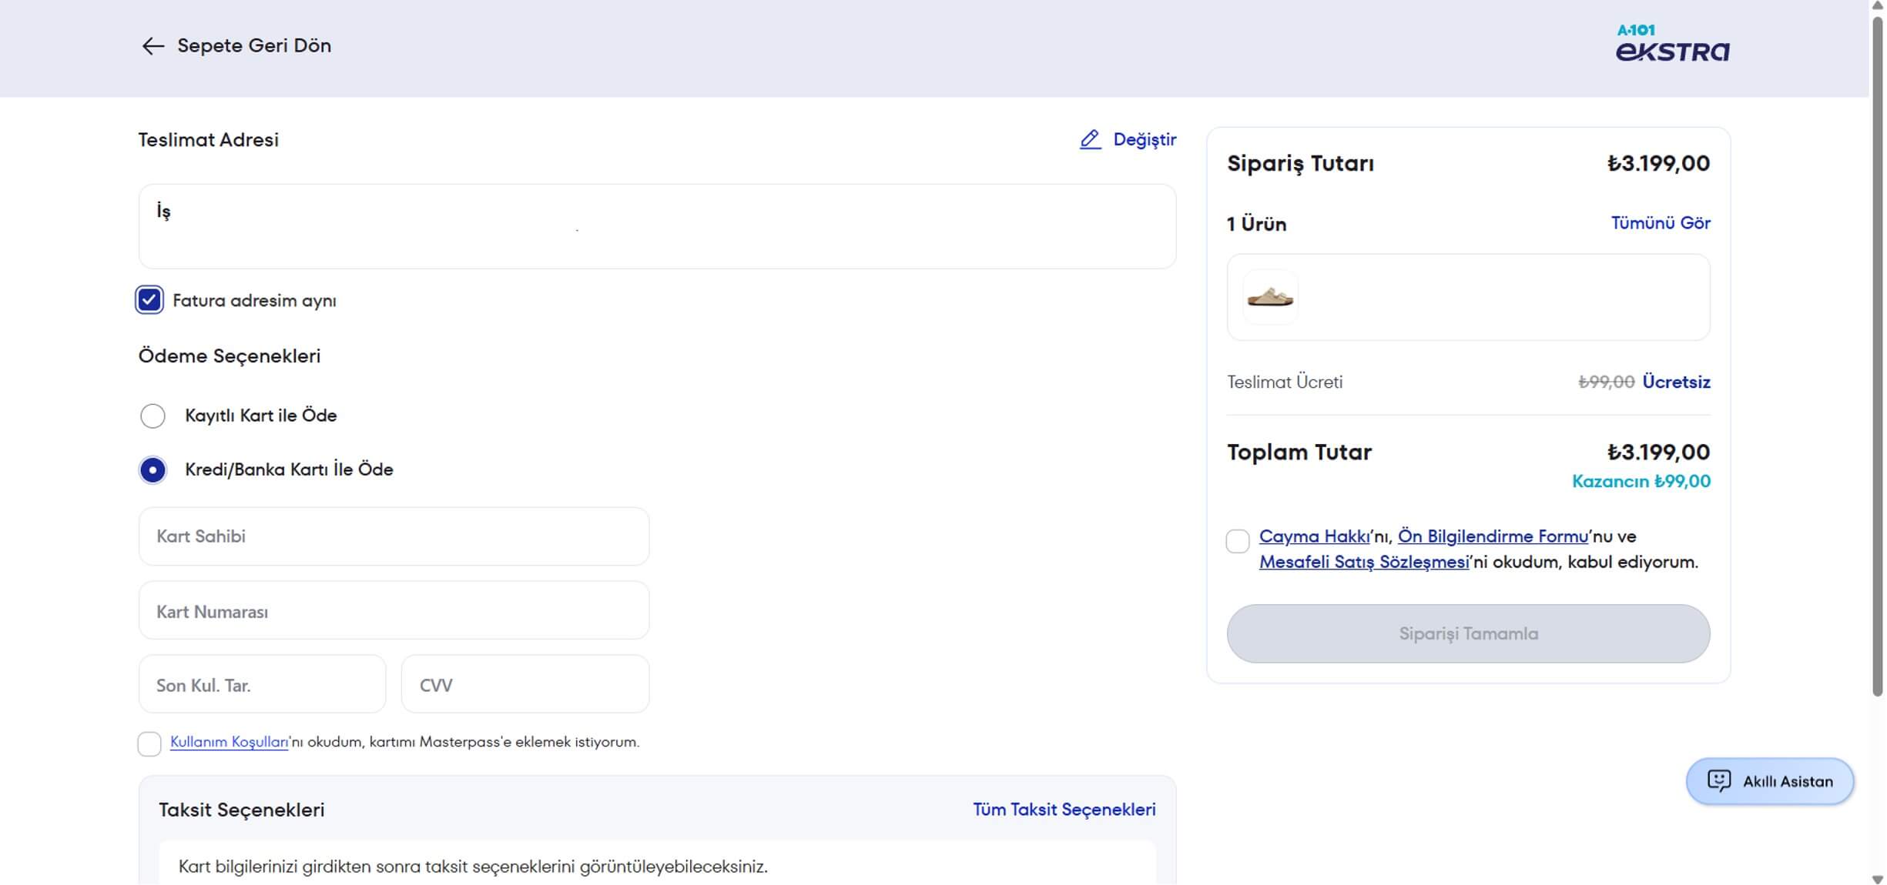Image resolution: width=1887 pixels, height=885 pixels.
Task: Uncheck Fatura adresim aynı checkbox
Action: 149,300
